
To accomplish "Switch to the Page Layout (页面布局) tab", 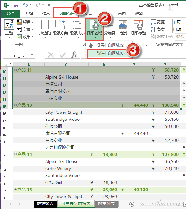I will [67, 13].
